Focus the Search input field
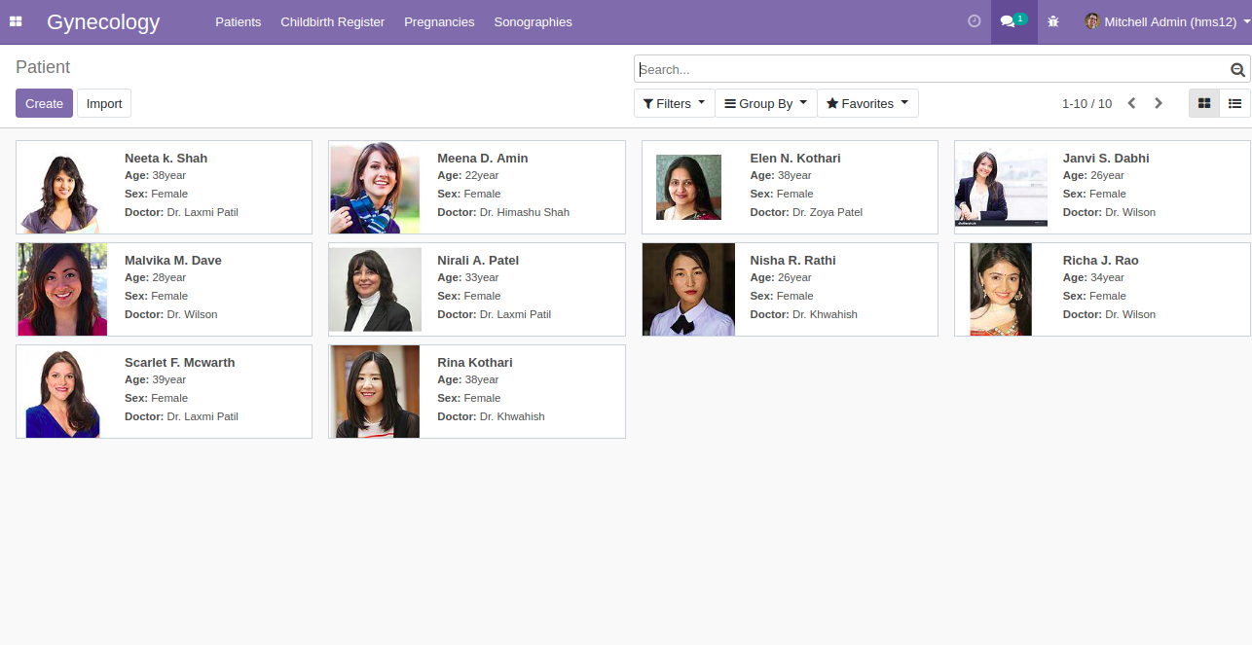The height and width of the screenshot is (645, 1252). tap(933, 69)
